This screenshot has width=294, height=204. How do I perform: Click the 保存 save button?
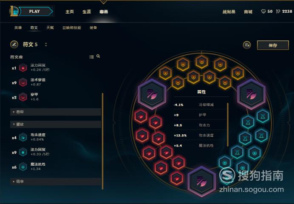pos(273,45)
